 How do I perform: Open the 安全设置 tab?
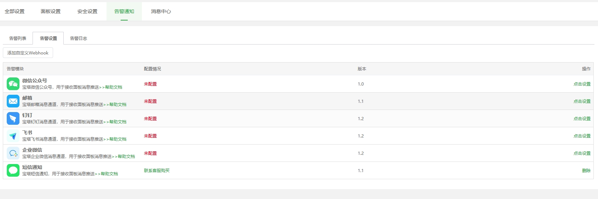87,11
